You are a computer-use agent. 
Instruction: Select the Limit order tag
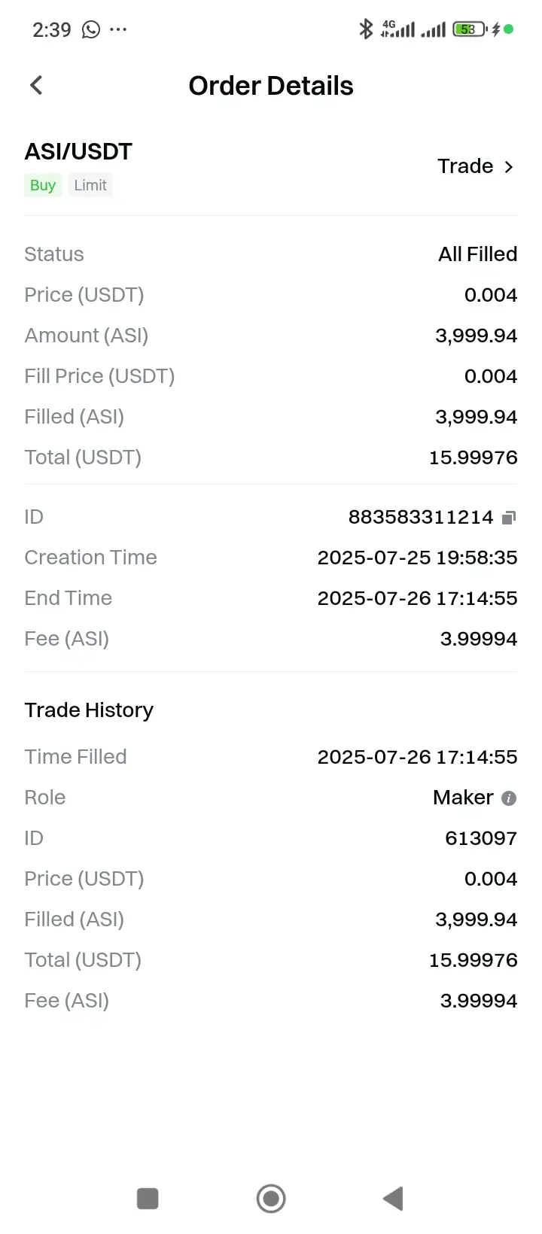pos(90,185)
